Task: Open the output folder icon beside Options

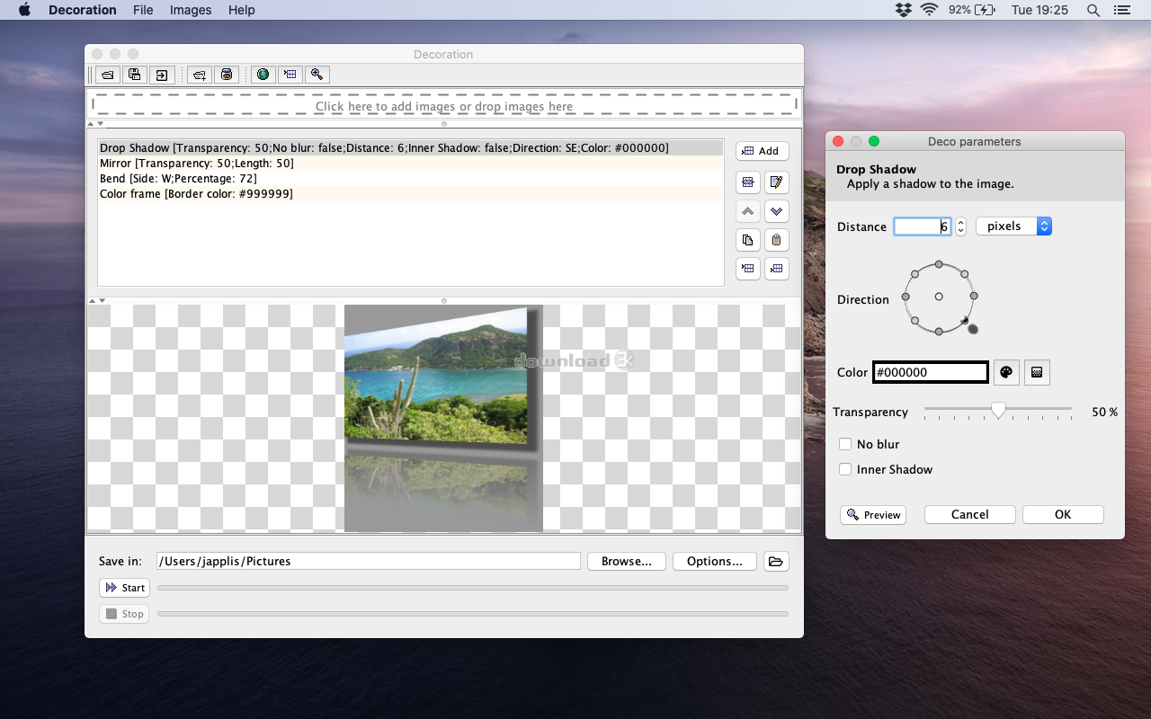Action: tap(776, 562)
